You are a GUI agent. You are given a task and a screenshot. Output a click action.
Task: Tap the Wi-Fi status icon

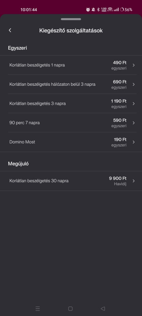coord(110,9)
